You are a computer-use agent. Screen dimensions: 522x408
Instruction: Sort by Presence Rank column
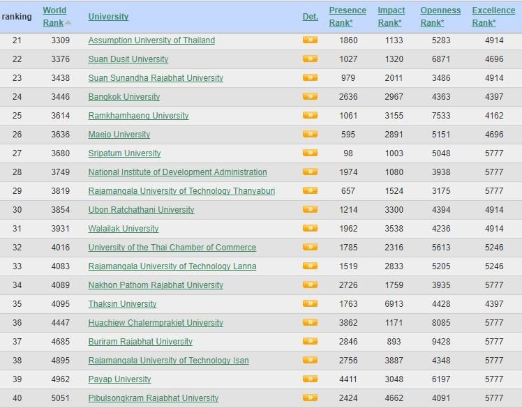coord(348,16)
